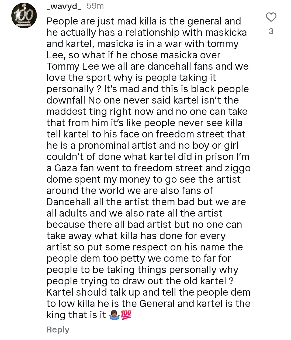Click the 59m comment timestamp
Viewport: 291px width, 340px height.
point(95,6)
